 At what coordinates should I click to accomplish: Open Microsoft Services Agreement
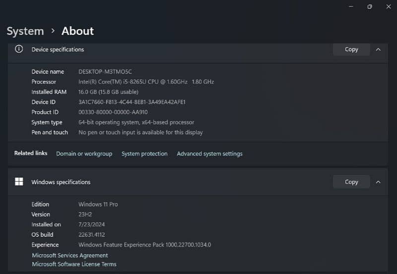tap(69, 255)
